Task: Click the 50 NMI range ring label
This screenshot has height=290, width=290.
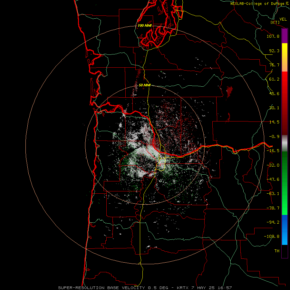Action: [145, 85]
